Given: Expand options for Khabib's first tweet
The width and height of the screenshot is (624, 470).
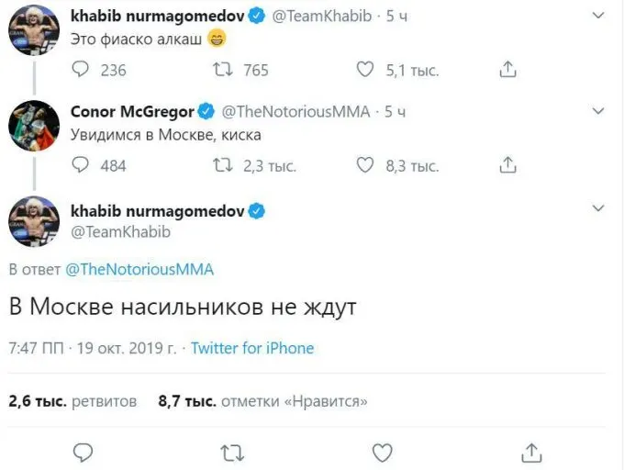Looking at the screenshot, I should tap(598, 16).
